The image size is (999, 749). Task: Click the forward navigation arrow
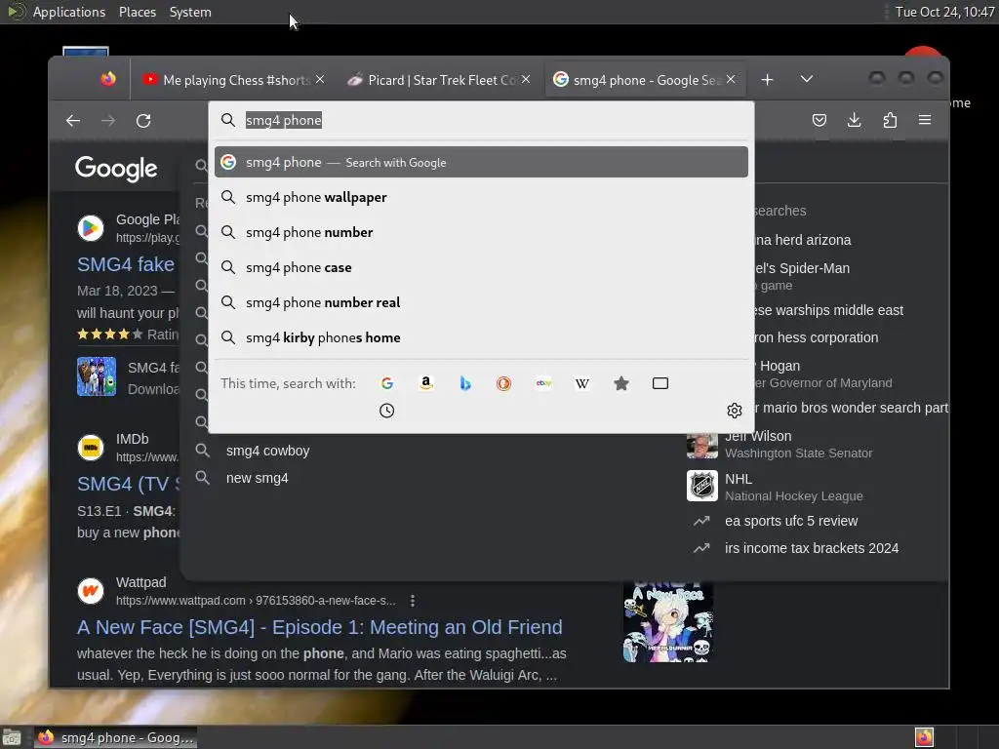[108, 120]
